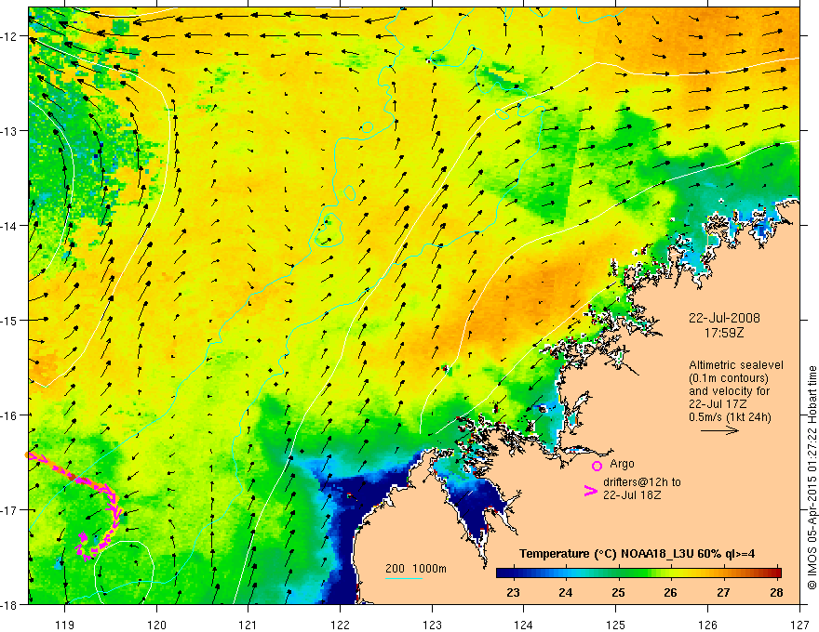Click the longitude axis label 126
Screen dimensions: 819x632
tap(707, 625)
